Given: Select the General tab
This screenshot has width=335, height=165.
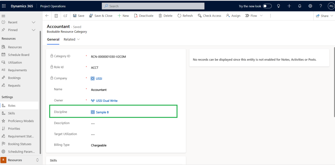Looking at the screenshot, I should tap(53, 39).
